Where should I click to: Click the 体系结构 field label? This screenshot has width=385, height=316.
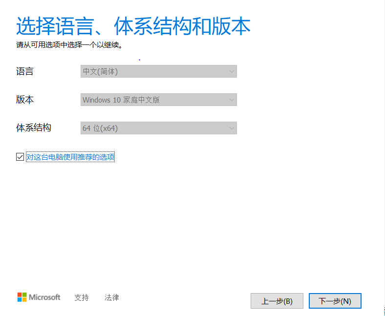(34, 128)
